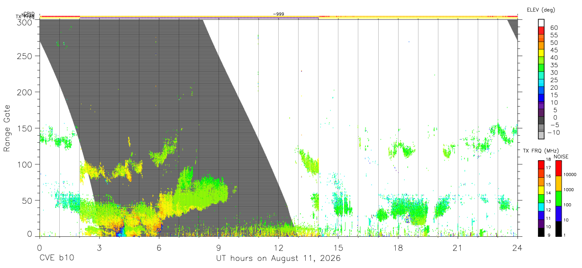The image size is (582, 268).
Task: Click UT hour tick label 9
Action: coord(218,248)
